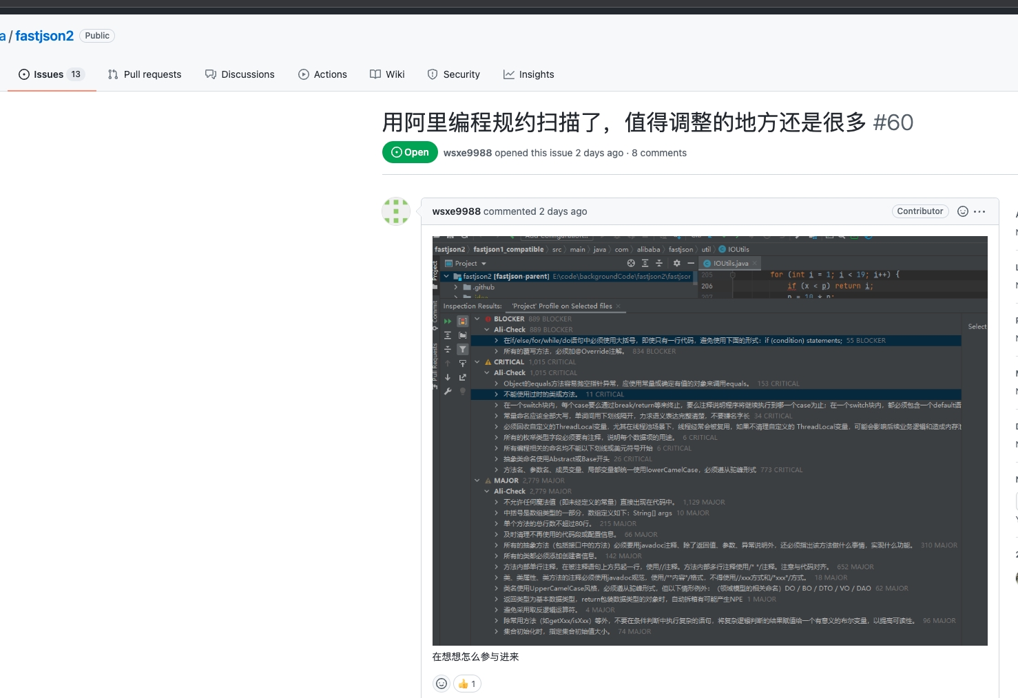Open the smiley reaction picker on the comment header

click(962, 211)
